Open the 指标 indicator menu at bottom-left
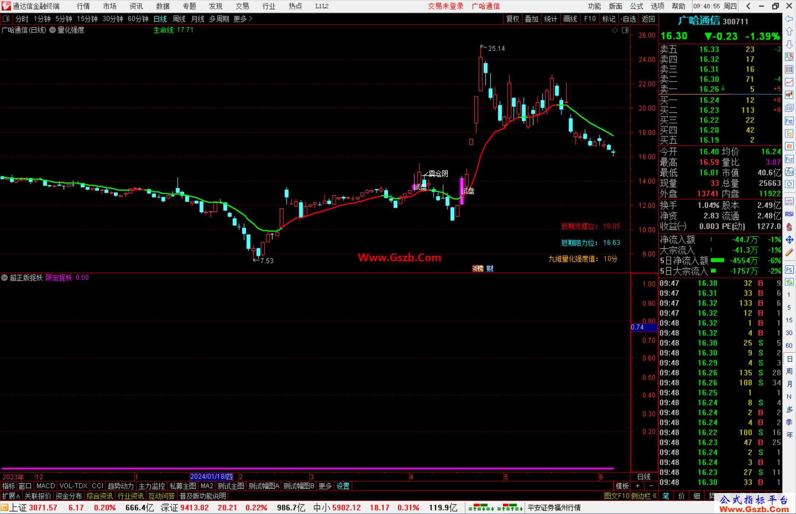Screen dimensions: 796x514 click(x=8, y=486)
